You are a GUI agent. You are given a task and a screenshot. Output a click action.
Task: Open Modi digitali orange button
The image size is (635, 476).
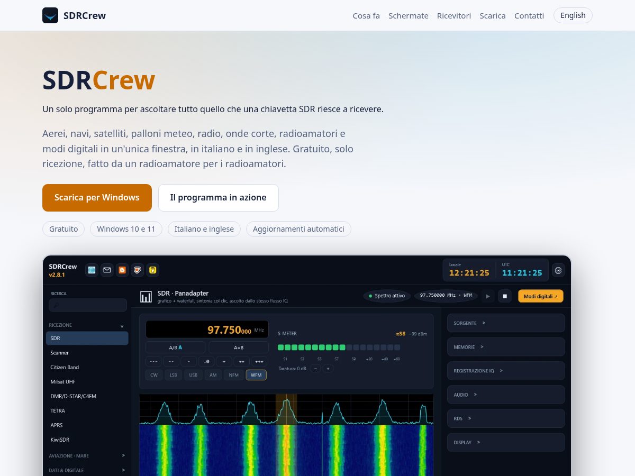[541, 296]
